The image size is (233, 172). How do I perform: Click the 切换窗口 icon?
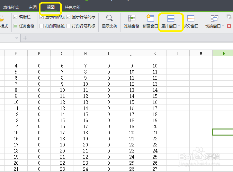[214, 18]
